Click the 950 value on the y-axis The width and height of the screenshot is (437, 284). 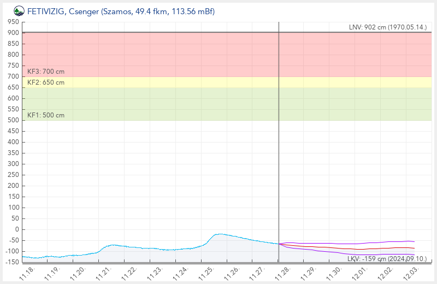pyautogui.click(x=13, y=22)
